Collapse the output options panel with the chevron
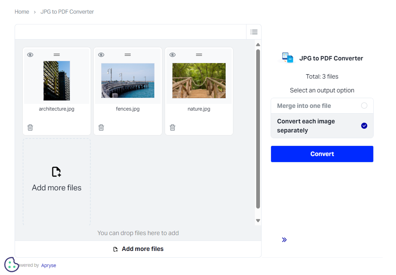 (x=284, y=239)
